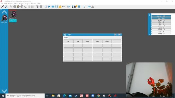175x98 pixels.
Task: Click the diagonal dots toolbar icon
Action: pyautogui.click(x=2, y=7)
